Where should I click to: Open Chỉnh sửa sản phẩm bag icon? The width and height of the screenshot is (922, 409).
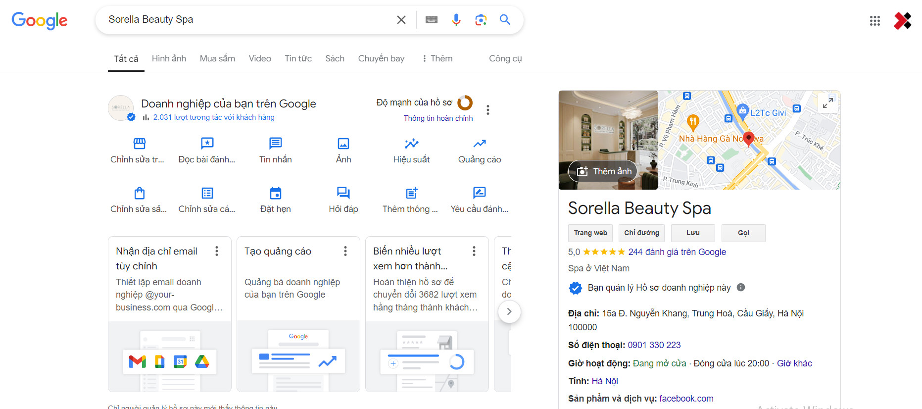[x=140, y=193]
